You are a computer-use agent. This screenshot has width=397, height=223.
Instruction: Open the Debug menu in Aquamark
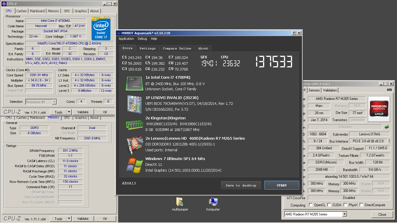(x=142, y=39)
